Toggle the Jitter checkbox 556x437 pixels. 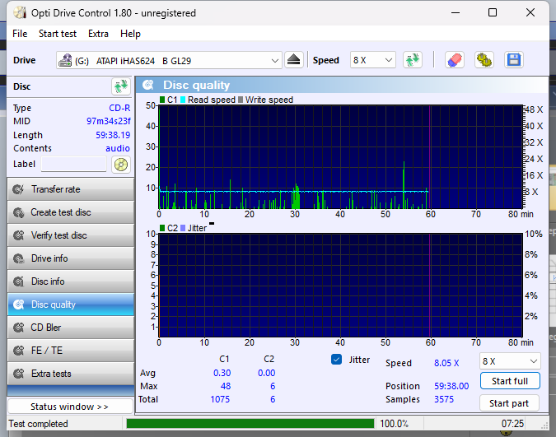[x=336, y=360]
